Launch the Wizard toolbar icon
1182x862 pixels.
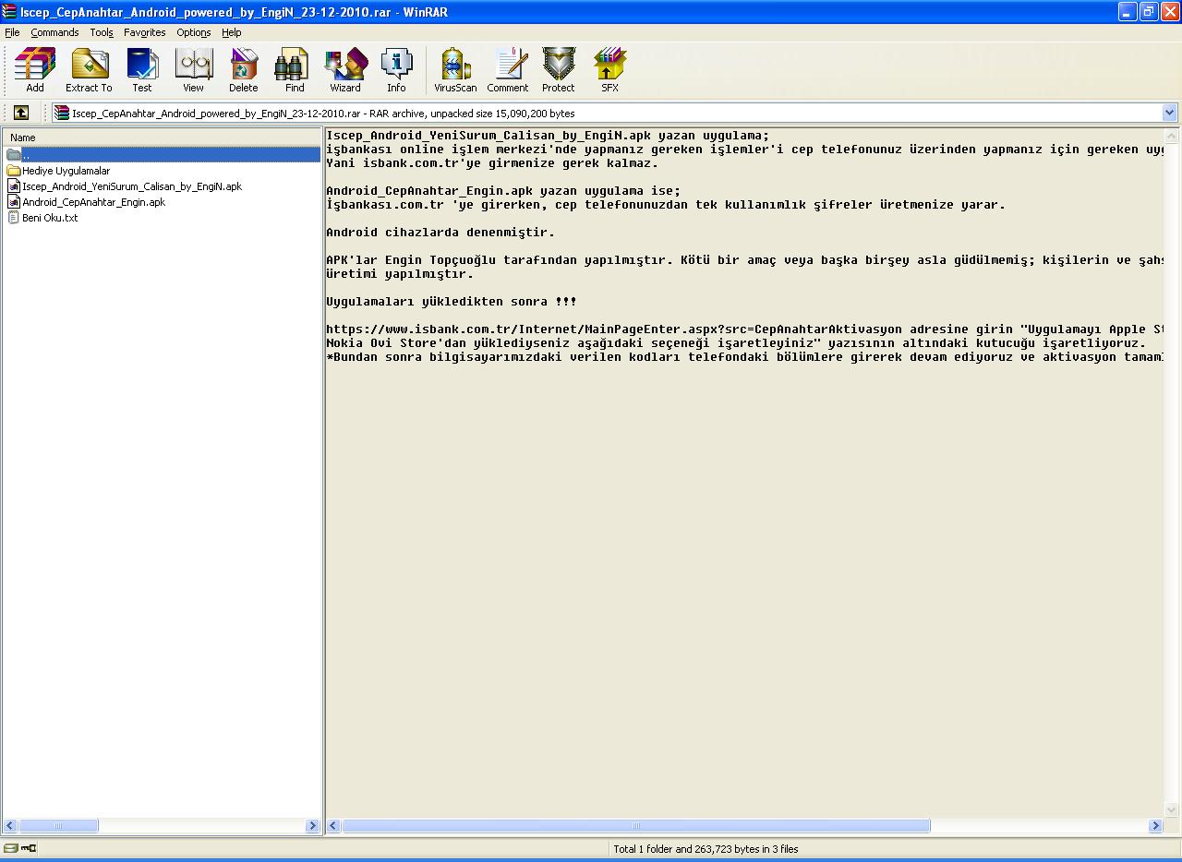tap(345, 70)
